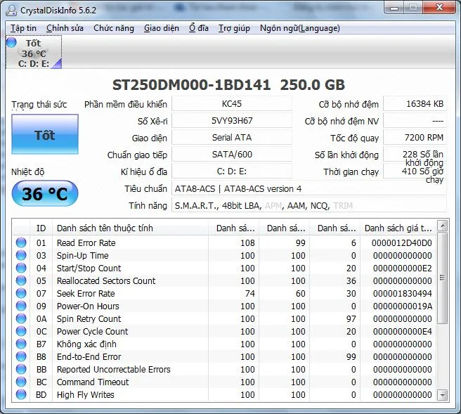This screenshot has width=461, height=414.
Task: Select the End-to-End Error attribute name
Action: tap(89, 356)
